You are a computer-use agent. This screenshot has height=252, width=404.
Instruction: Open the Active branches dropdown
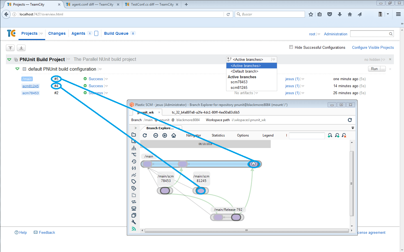pyautogui.click(x=251, y=59)
